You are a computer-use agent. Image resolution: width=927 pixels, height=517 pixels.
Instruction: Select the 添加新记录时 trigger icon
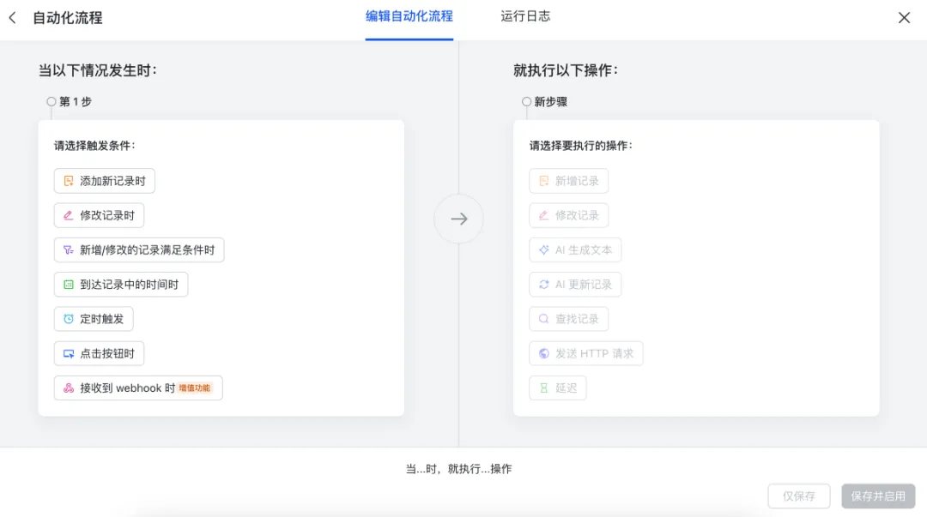click(69, 181)
